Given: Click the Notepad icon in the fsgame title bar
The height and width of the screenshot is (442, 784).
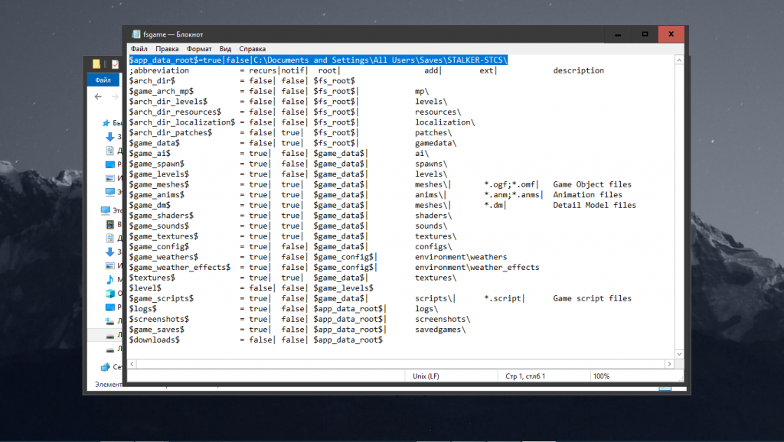Looking at the screenshot, I should 136,34.
